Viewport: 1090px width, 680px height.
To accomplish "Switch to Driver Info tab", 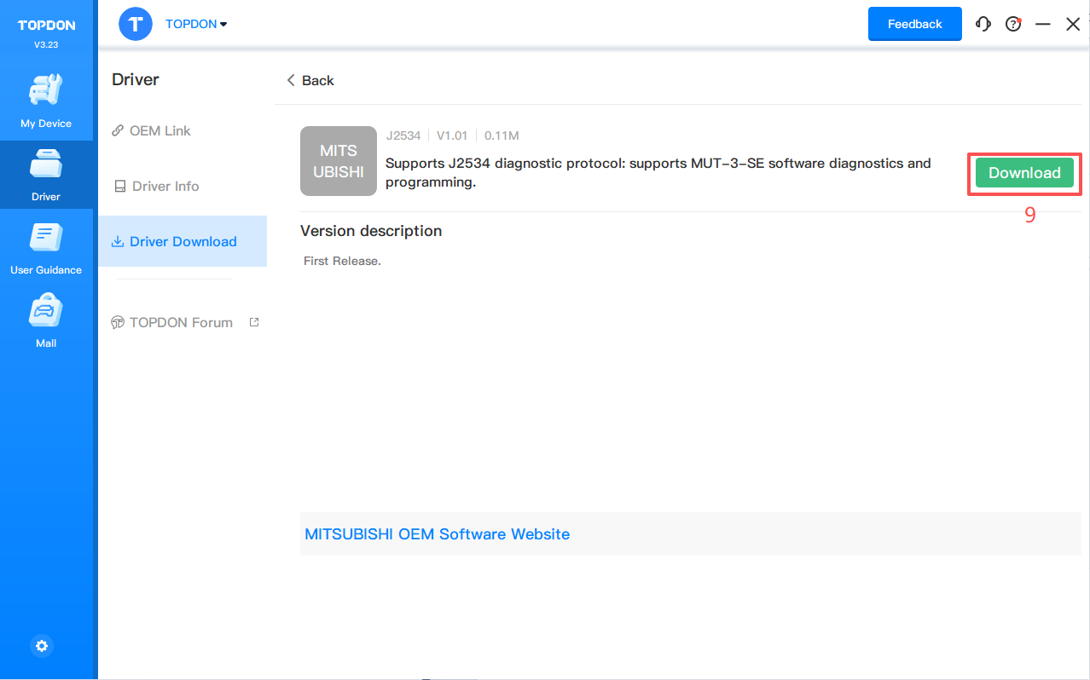I will pyautogui.click(x=165, y=186).
